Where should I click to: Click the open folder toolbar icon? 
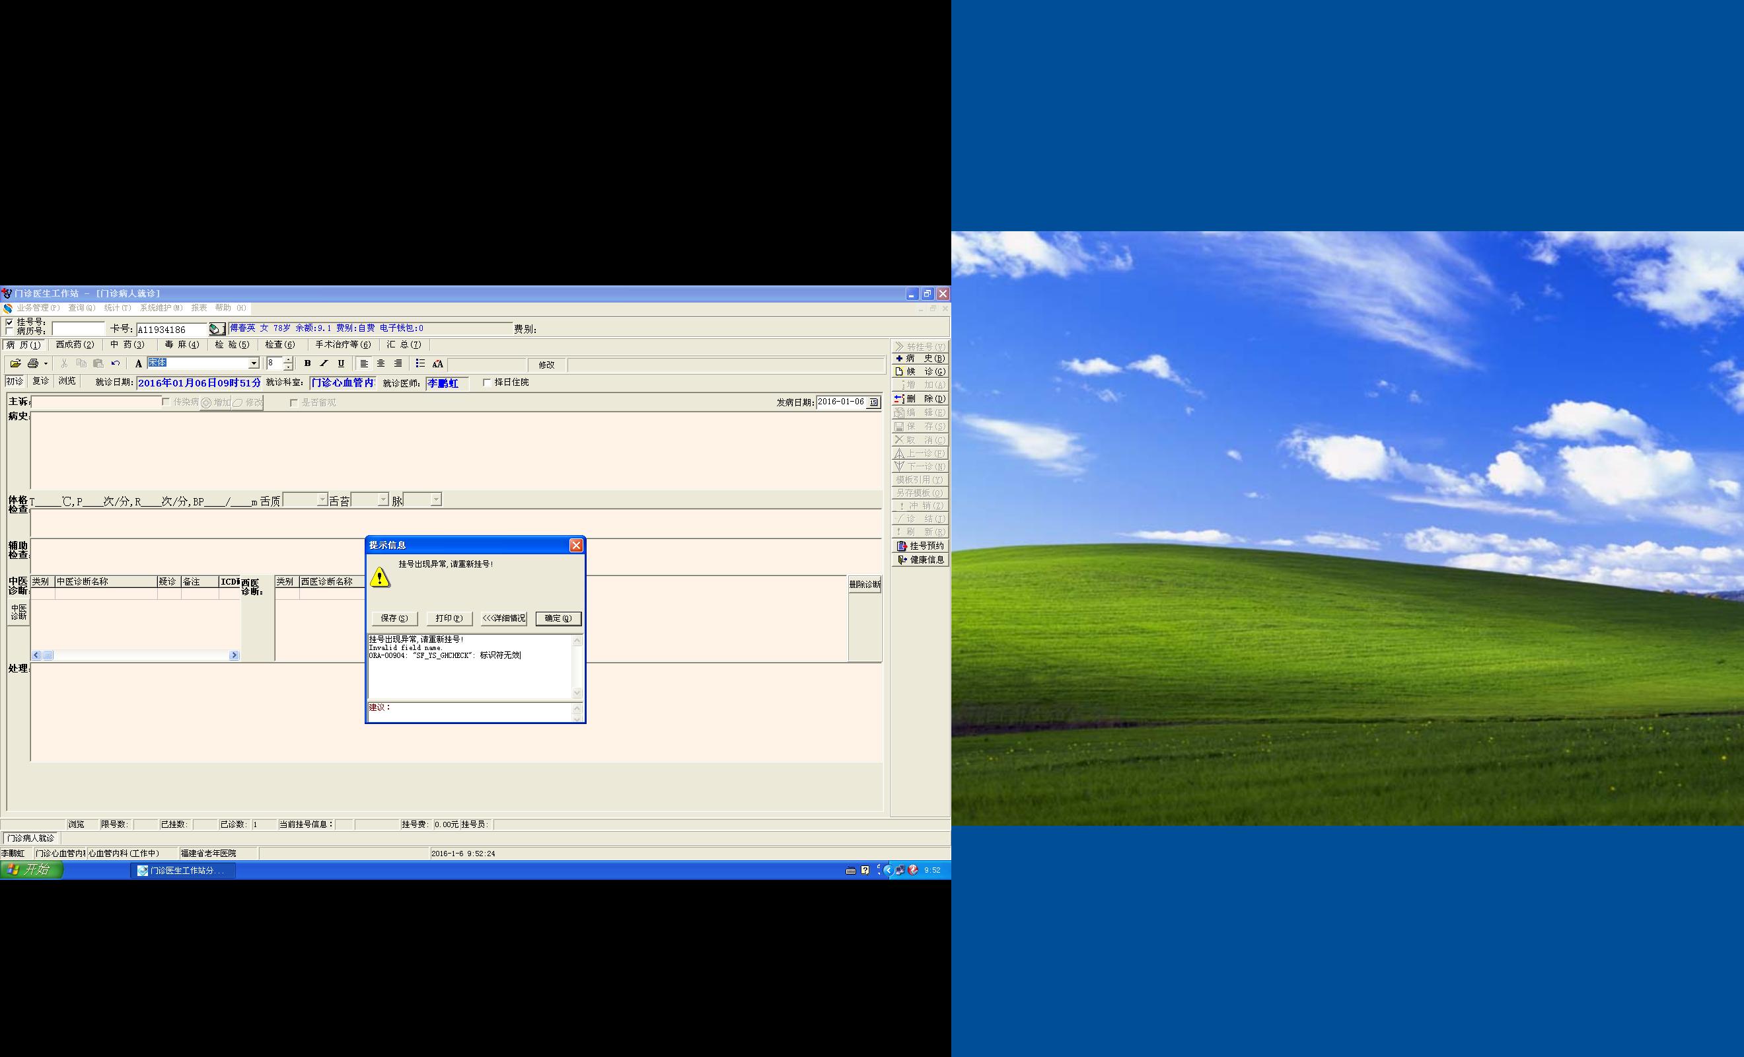(15, 363)
